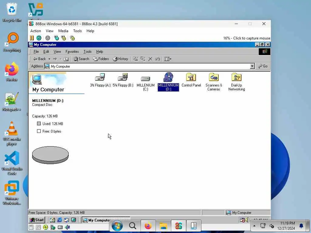Screen dimensions: 311x233
Task: Click the host notification bell icon
Action: click(301, 226)
